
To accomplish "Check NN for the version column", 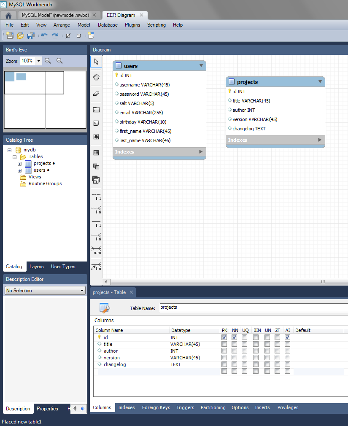I will tap(234, 358).
